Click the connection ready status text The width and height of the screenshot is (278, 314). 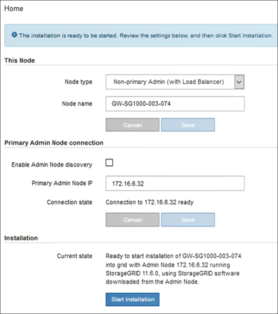coord(149,203)
